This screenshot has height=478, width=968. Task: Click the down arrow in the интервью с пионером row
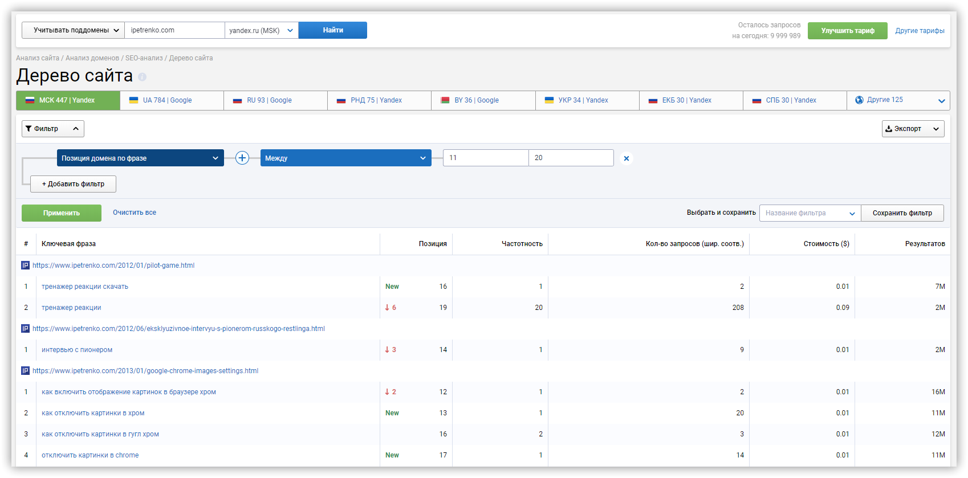pyautogui.click(x=387, y=350)
